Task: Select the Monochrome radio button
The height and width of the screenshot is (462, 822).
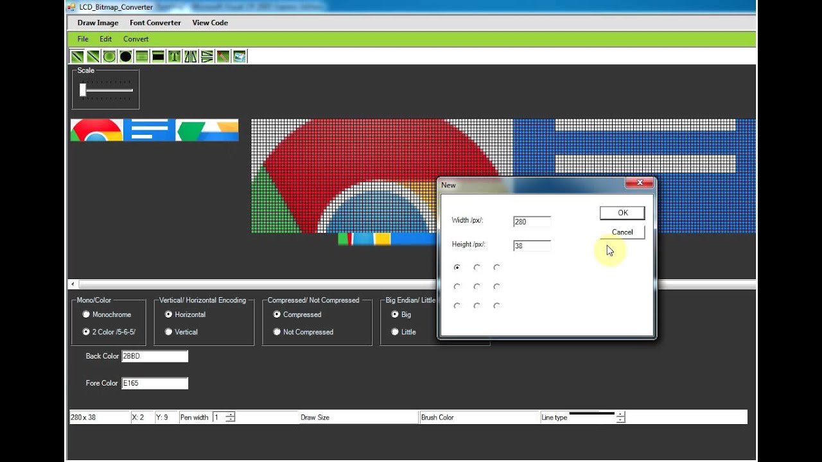Action: [87, 314]
